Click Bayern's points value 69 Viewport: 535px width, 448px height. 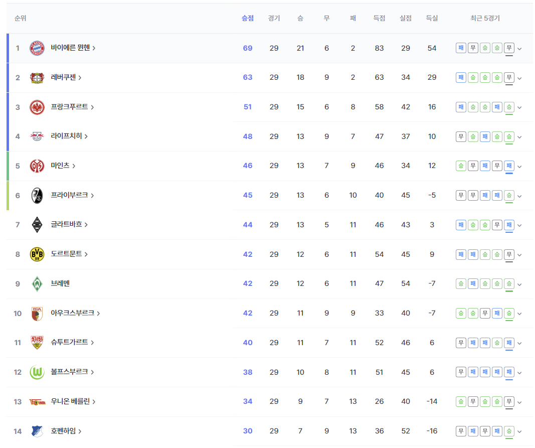point(248,48)
